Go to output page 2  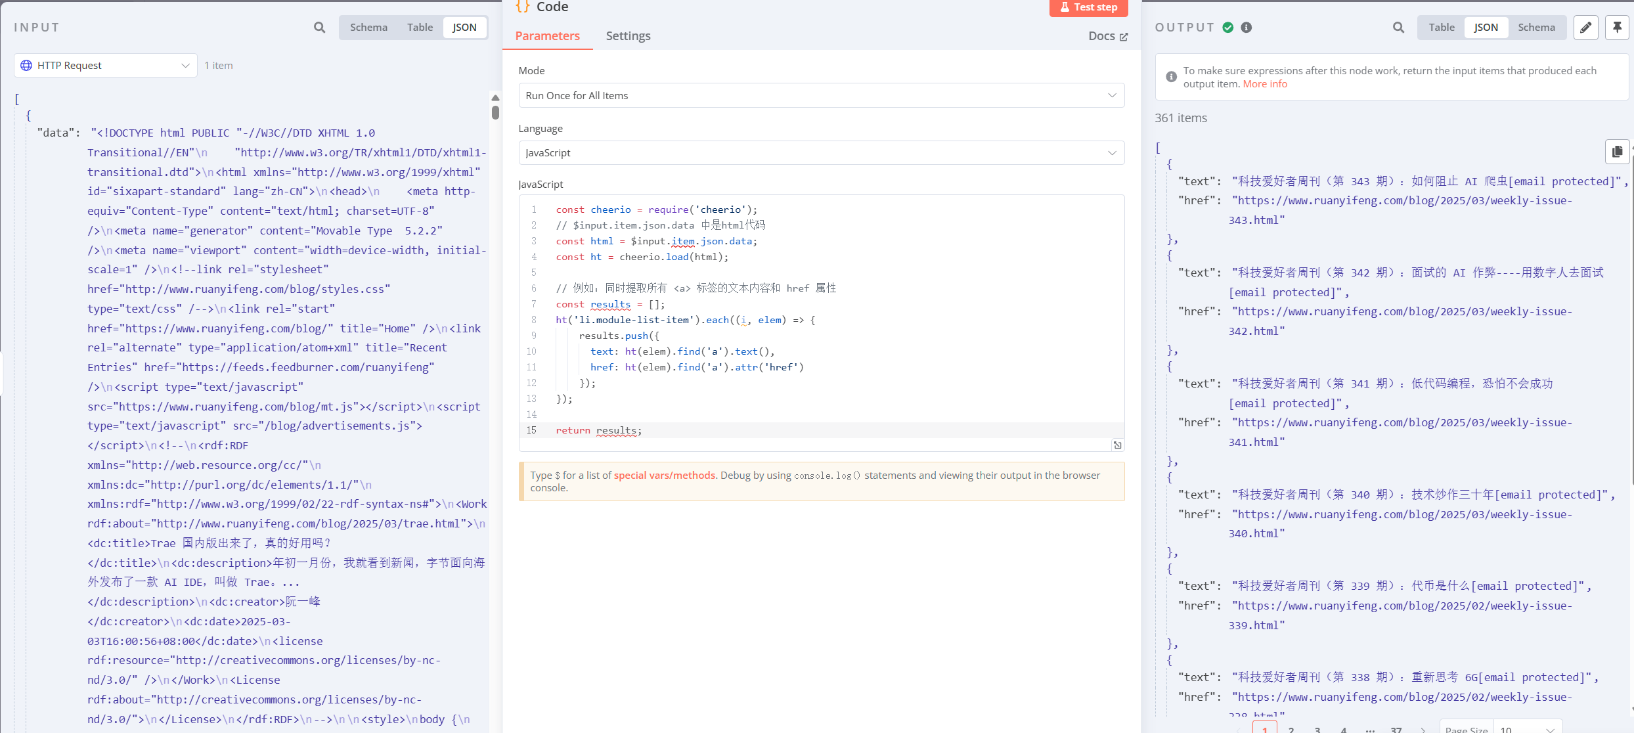pyautogui.click(x=1291, y=729)
